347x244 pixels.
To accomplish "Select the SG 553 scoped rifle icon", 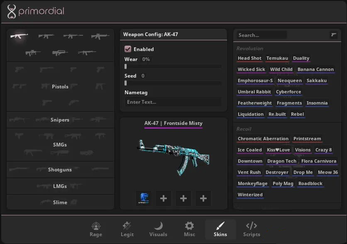I will [x=100, y=36].
